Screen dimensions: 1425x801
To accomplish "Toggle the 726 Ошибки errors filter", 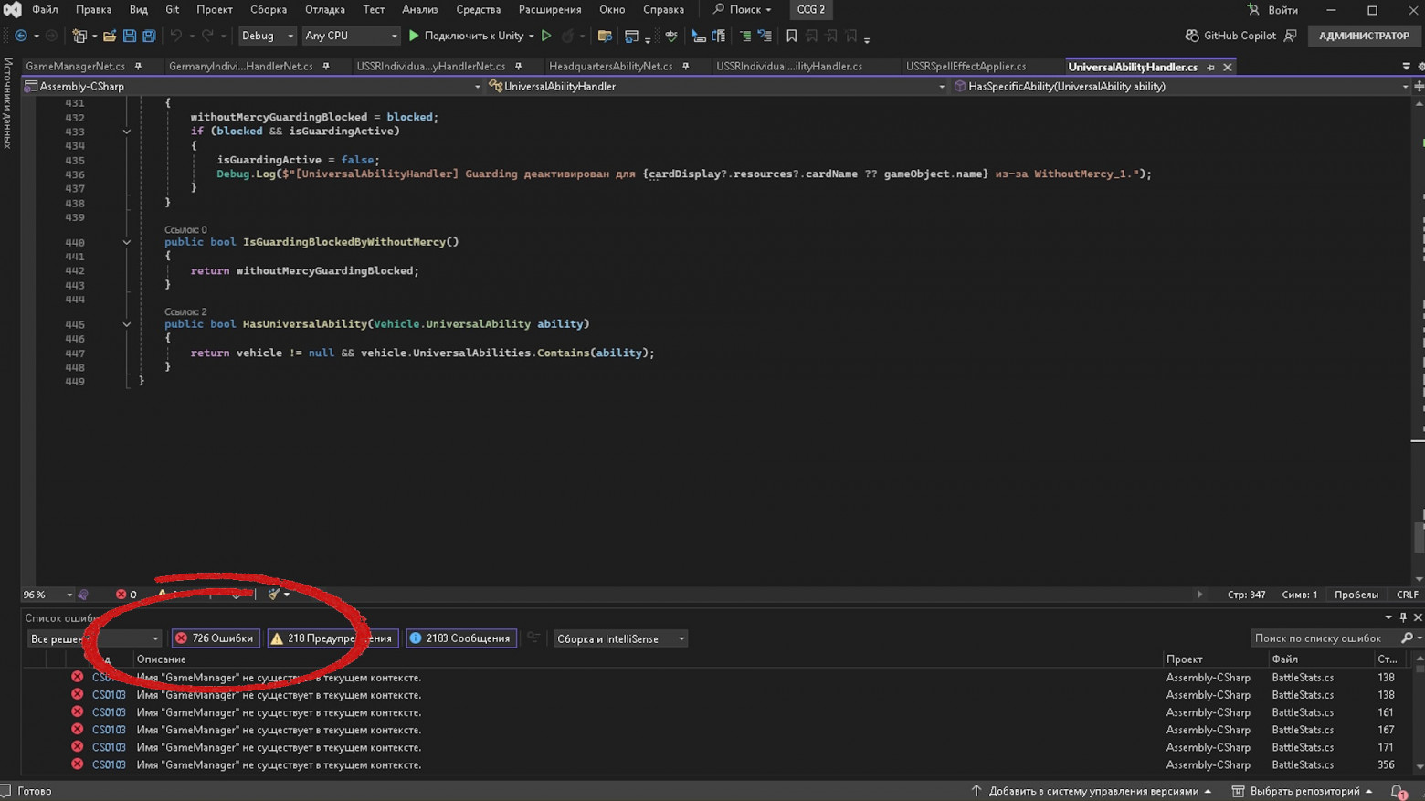I will [x=215, y=638].
